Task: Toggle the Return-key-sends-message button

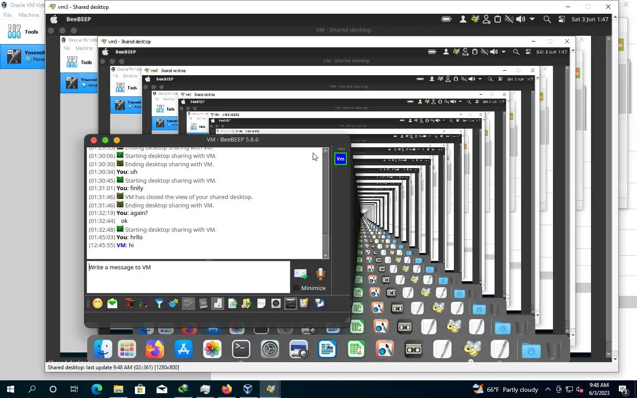Action: click(x=218, y=303)
